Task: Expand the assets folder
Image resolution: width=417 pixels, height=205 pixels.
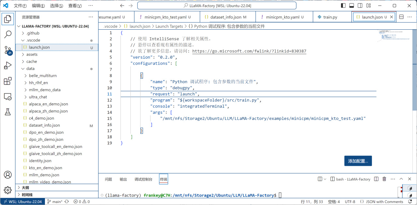Action: click(x=32, y=54)
